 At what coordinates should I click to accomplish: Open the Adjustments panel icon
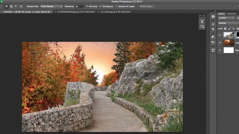(x=213, y=37)
